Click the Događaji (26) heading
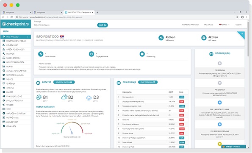 (223, 53)
